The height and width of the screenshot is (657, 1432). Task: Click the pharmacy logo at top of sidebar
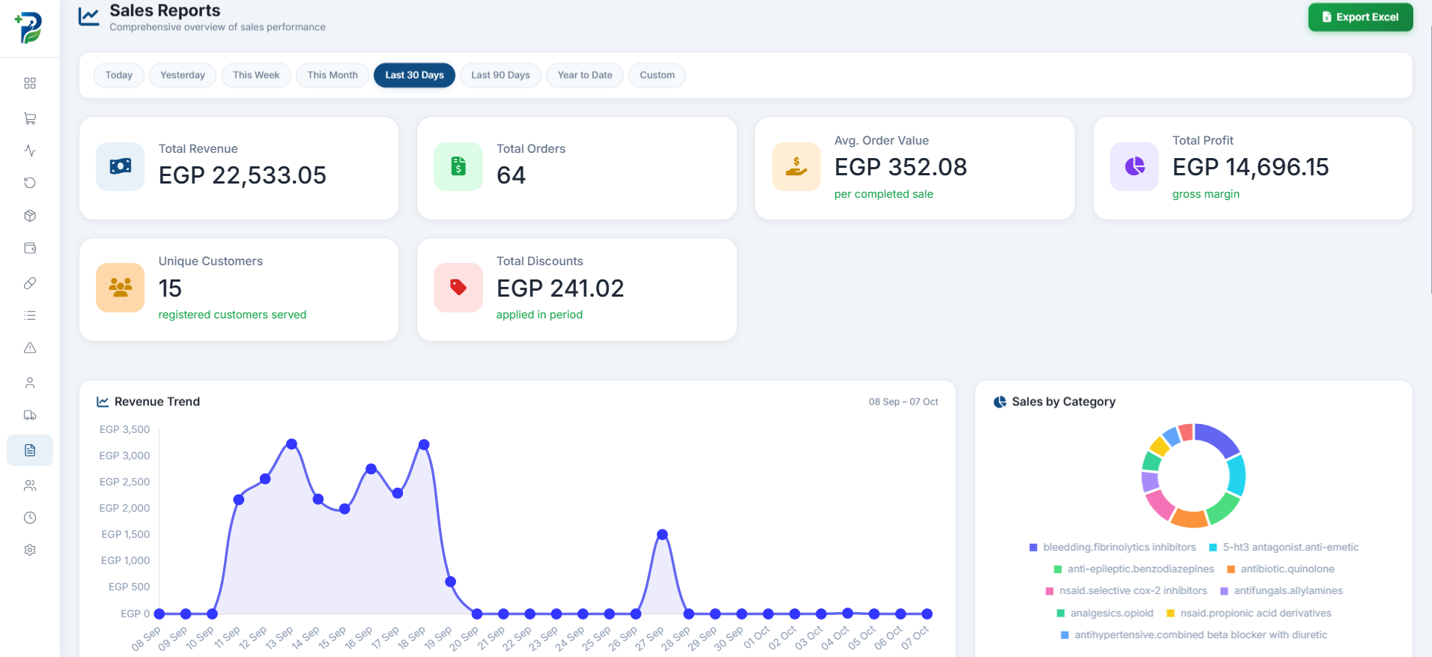pos(29,28)
